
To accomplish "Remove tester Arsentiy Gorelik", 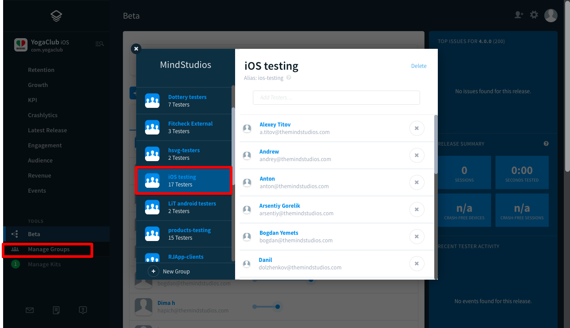I will (417, 209).
